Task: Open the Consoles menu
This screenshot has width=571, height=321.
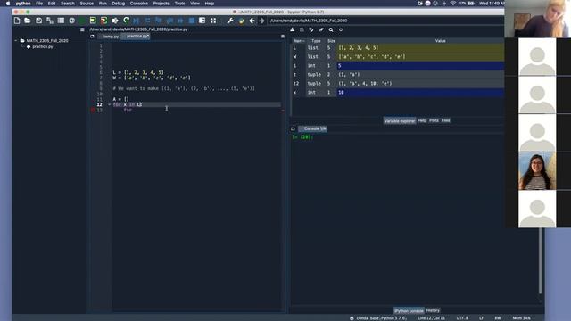Action: [139, 4]
